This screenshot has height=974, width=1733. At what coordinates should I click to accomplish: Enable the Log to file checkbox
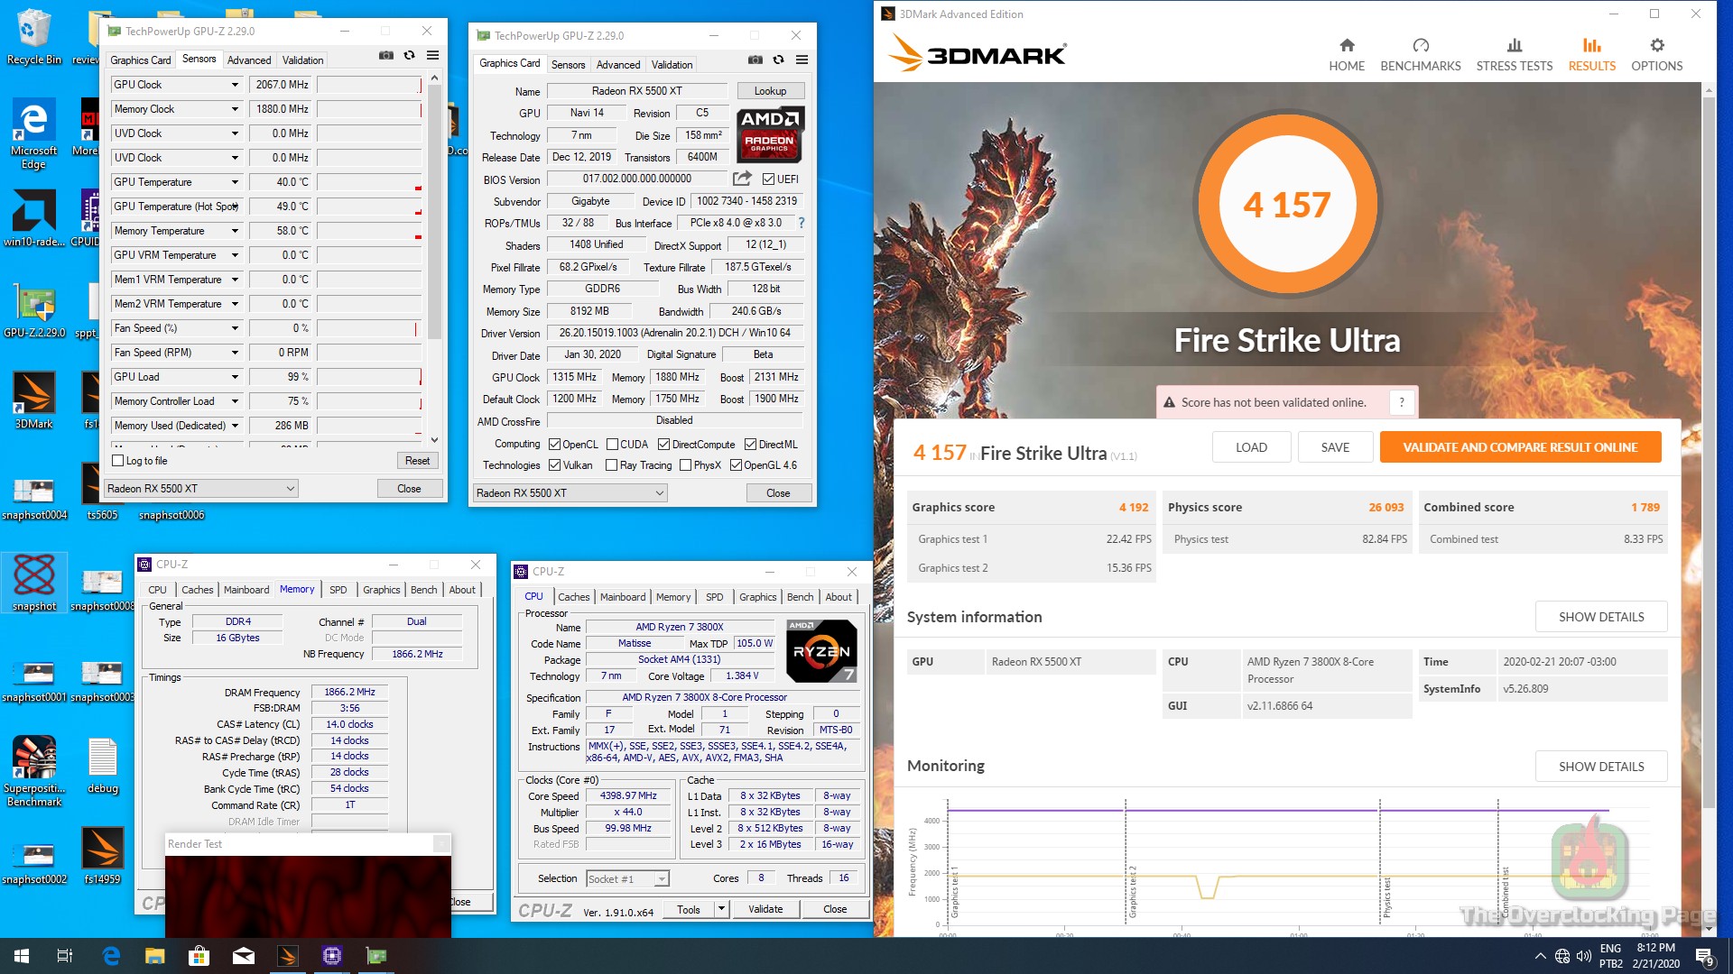tap(118, 461)
